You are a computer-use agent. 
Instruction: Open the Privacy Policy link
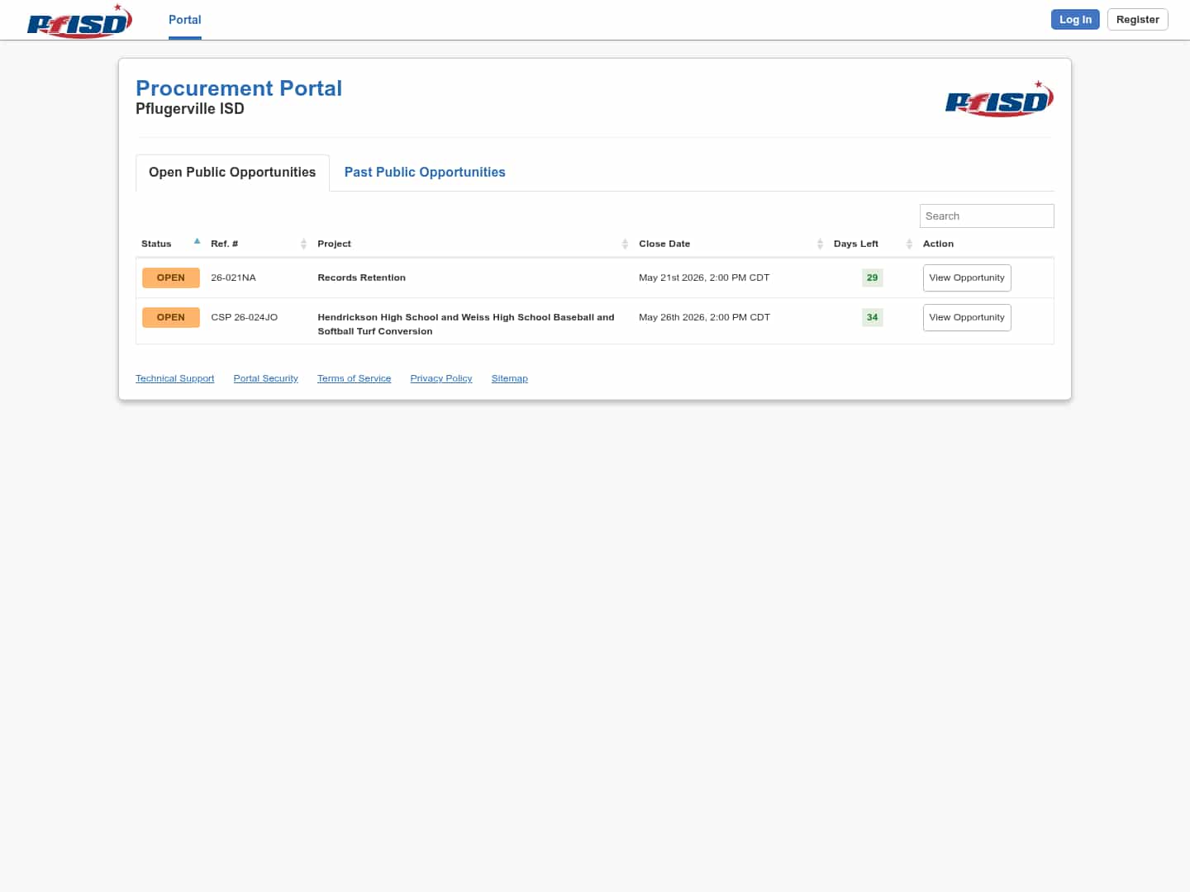click(441, 378)
